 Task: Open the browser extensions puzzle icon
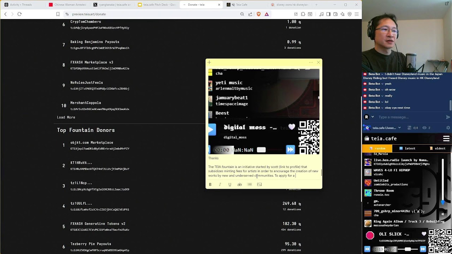303,14
